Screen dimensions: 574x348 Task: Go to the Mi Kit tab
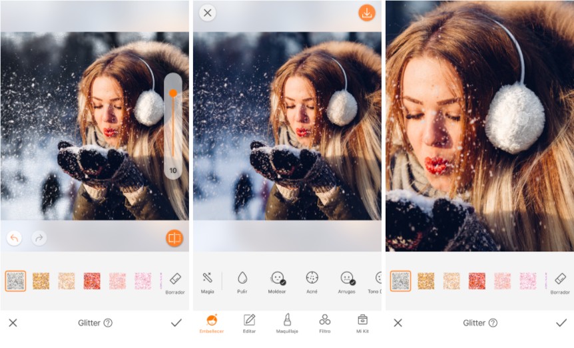coord(362,323)
